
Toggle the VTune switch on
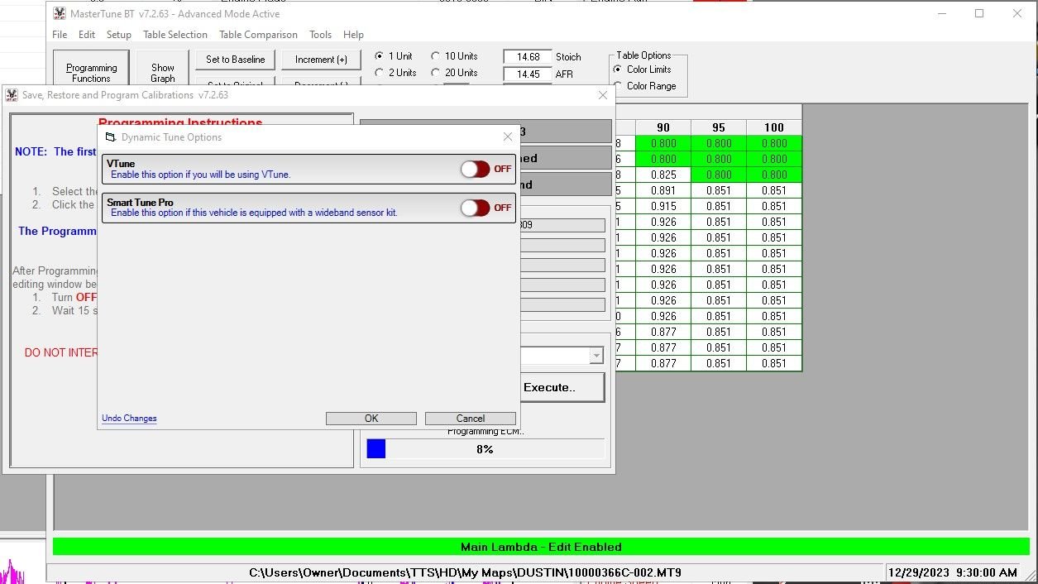tap(476, 169)
